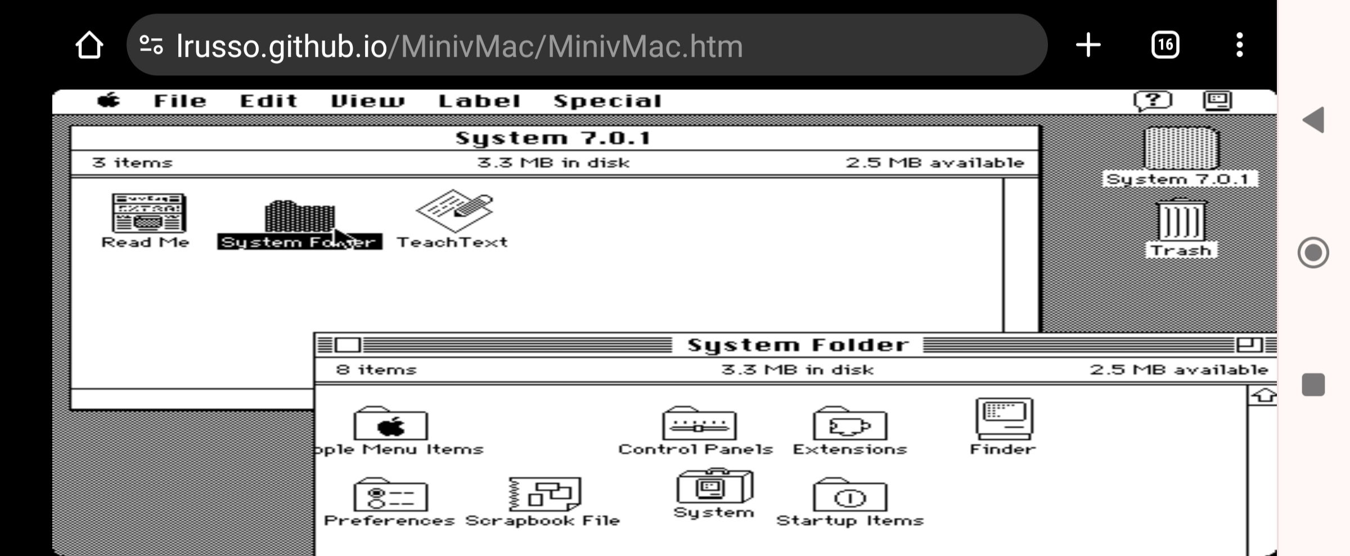The height and width of the screenshot is (556, 1350).
Task: Click the System 7.0.1 window title bar
Action: click(x=555, y=138)
